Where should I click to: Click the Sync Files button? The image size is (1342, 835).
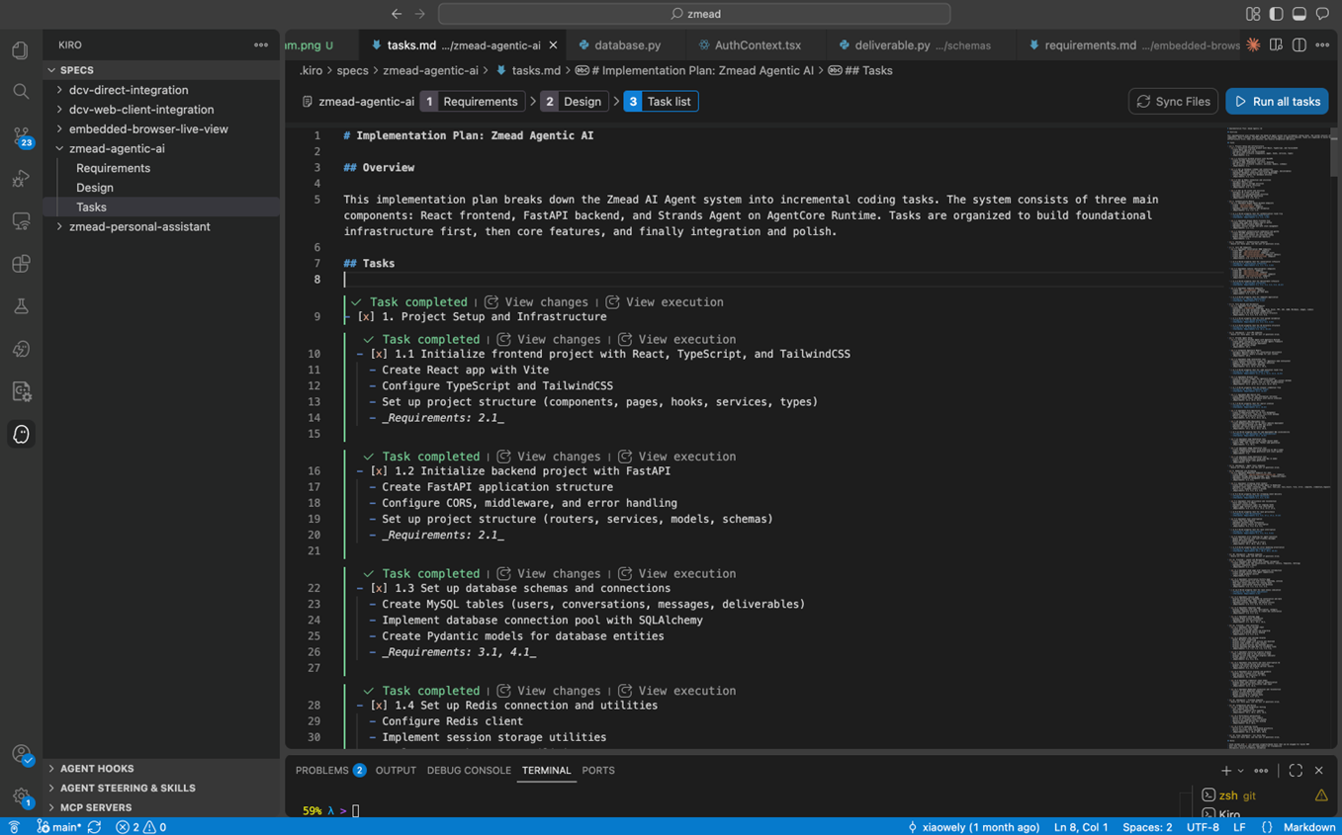(1173, 102)
